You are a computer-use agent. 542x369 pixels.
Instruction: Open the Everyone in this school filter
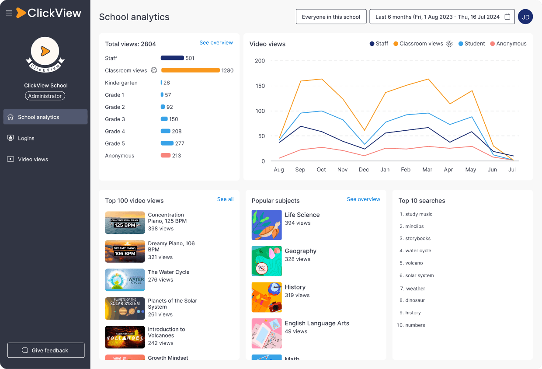(x=331, y=17)
